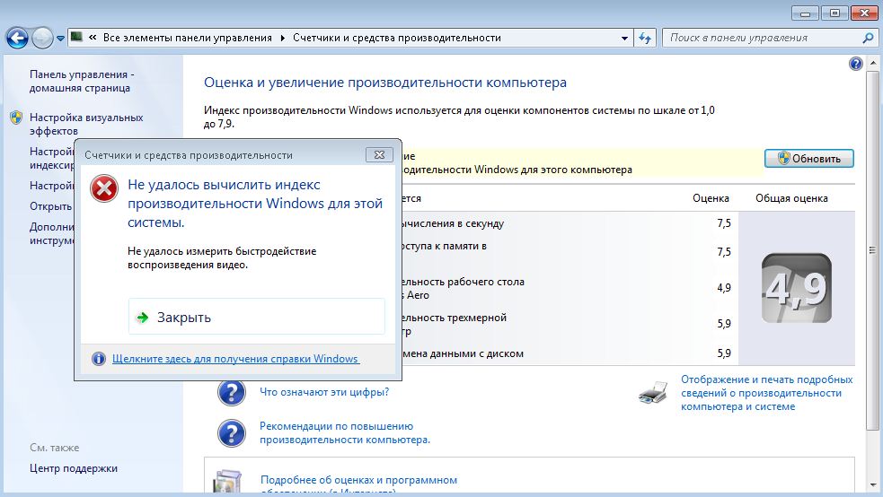Open 'Щелкните здесь для получения справки Windows' link

(235, 359)
